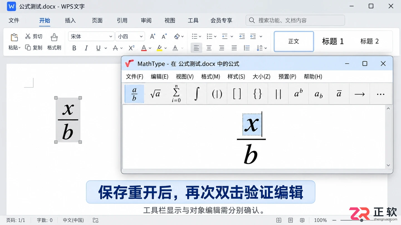
Task: Click the copy (复制) icon in the ribbon
Action: point(28,47)
